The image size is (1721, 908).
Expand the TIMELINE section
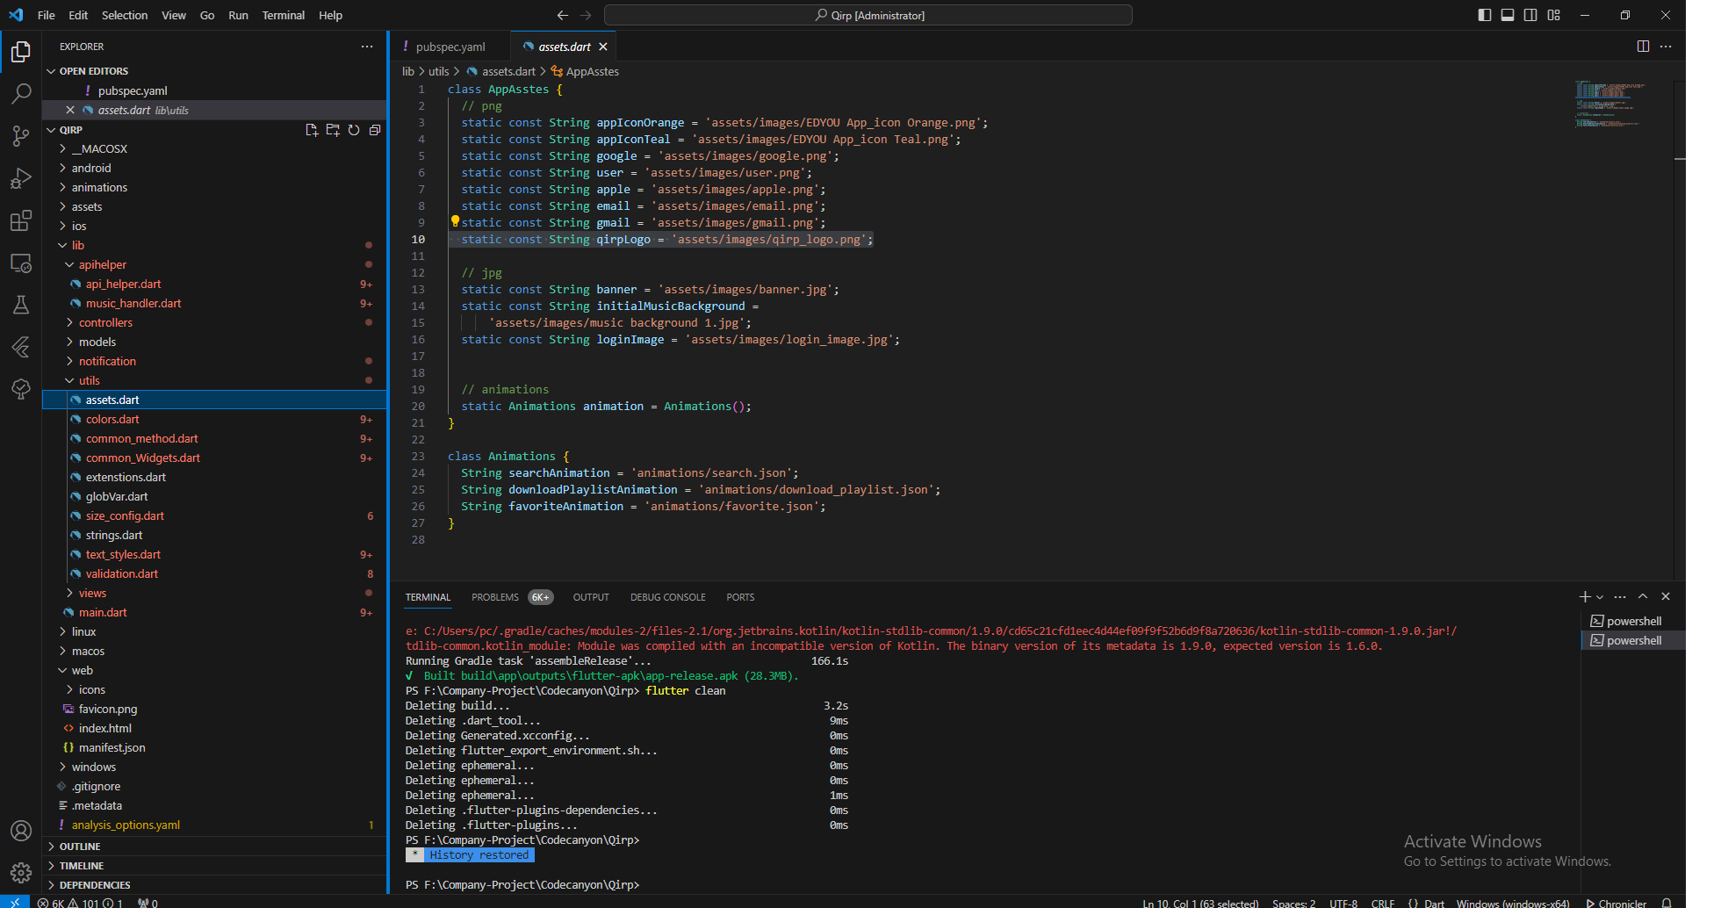[82, 866]
